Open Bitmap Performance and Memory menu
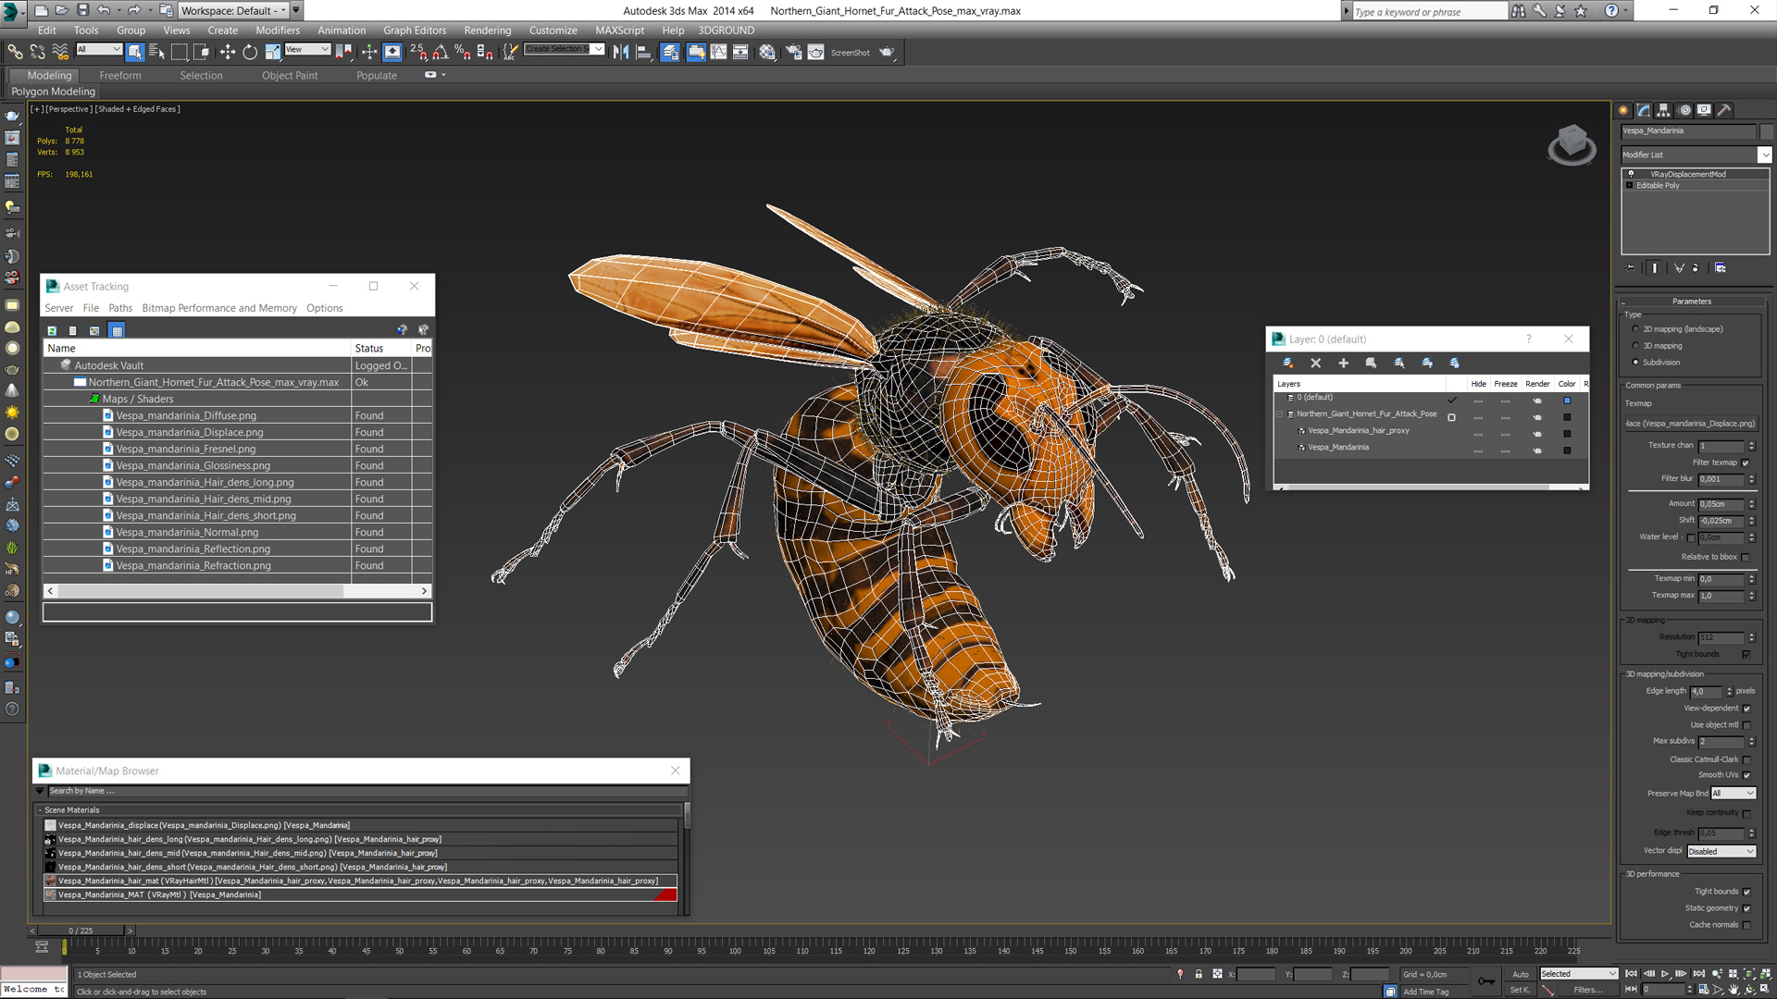 pyautogui.click(x=219, y=308)
